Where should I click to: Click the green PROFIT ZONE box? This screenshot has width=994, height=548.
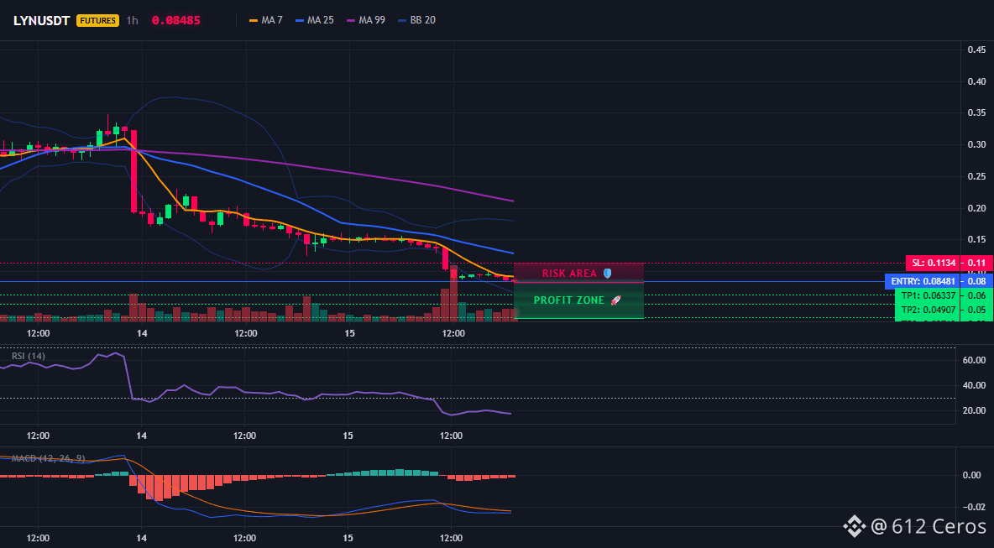(x=578, y=300)
